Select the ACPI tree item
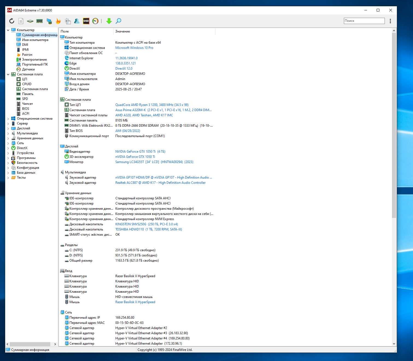This screenshot has width=413, height=361. 26,114
